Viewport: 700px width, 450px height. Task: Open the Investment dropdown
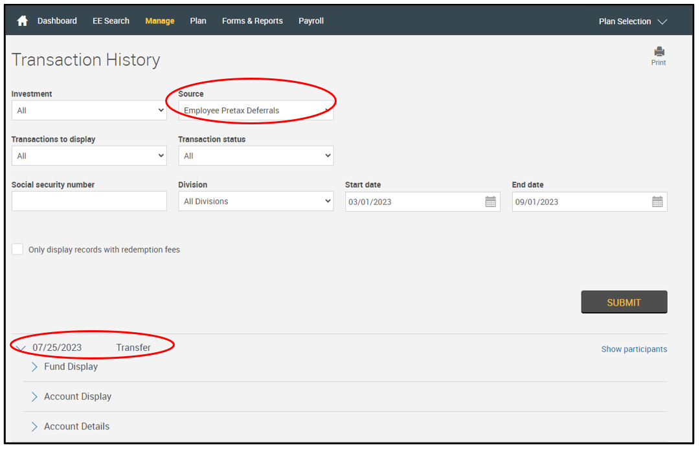tap(89, 111)
